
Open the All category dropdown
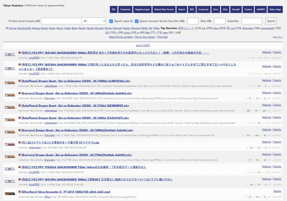[x=94, y=21]
